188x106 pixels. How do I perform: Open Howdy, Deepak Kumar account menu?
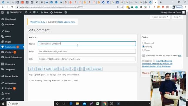pos(173,12)
